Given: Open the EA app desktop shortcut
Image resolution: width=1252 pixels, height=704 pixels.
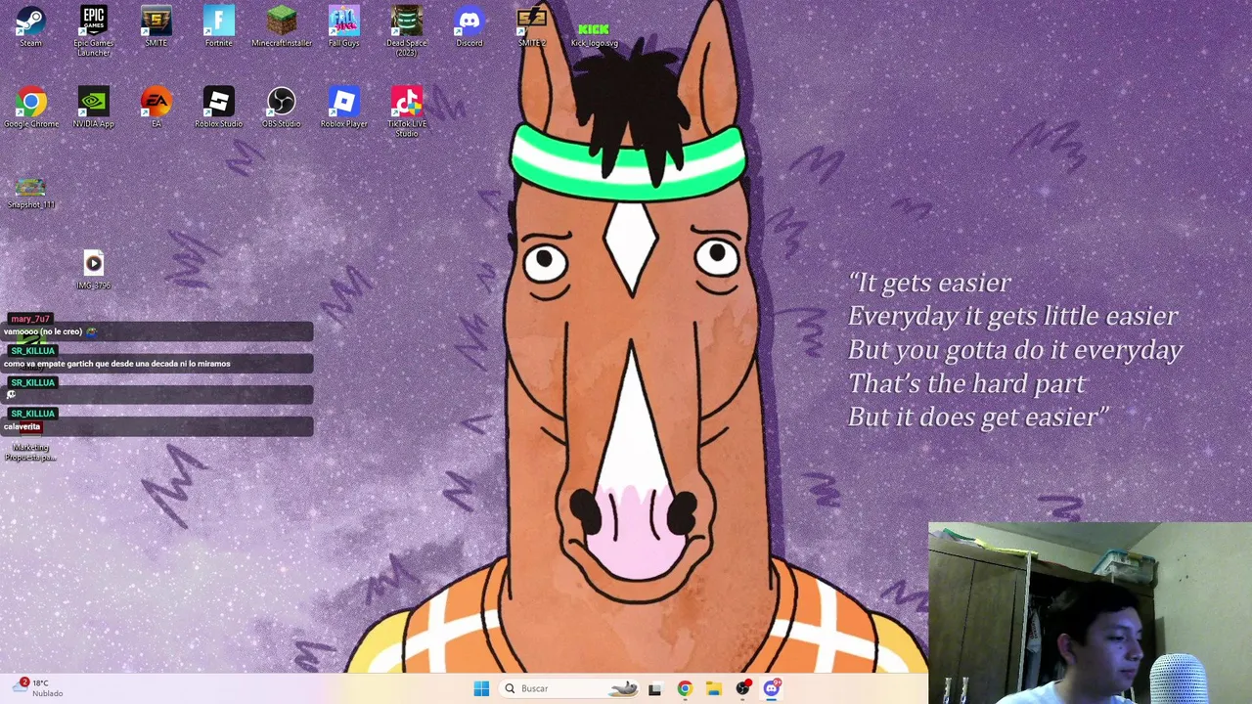Looking at the screenshot, I should tap(156, 108).
